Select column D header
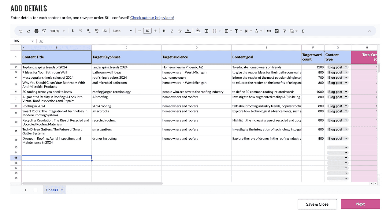This screenshot has width=390, height=217. point(196,47)
